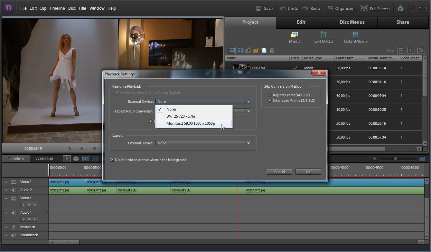Open the Timeline menu

[57, 8]
